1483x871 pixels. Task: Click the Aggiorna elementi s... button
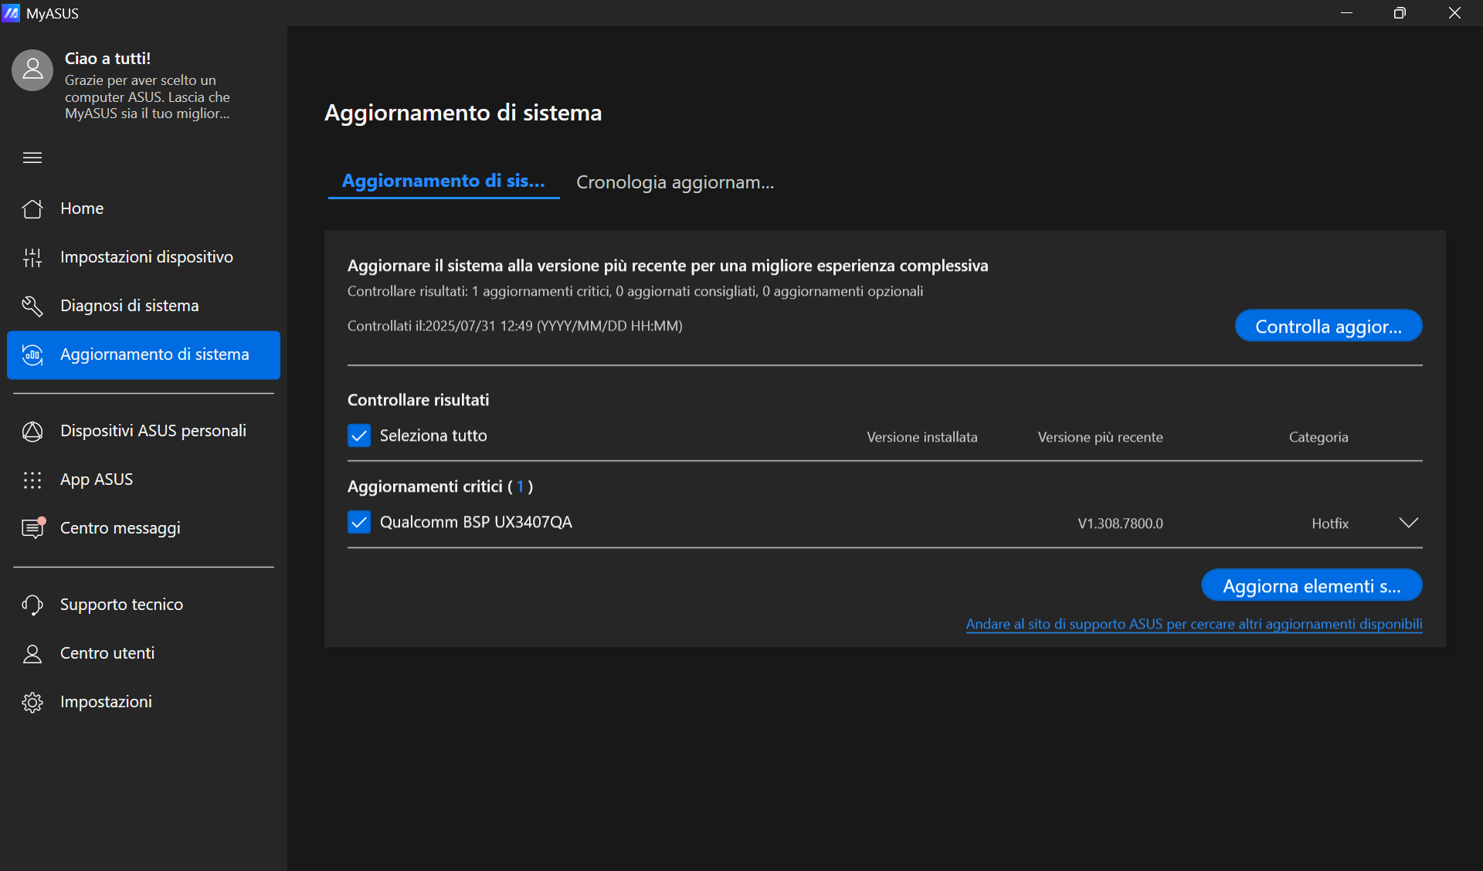coord(1312,585)
